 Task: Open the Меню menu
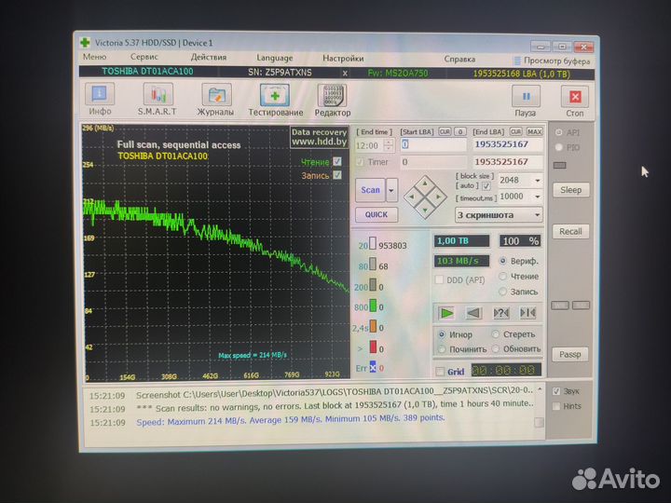pyautogui.click(x=94, y=57)
